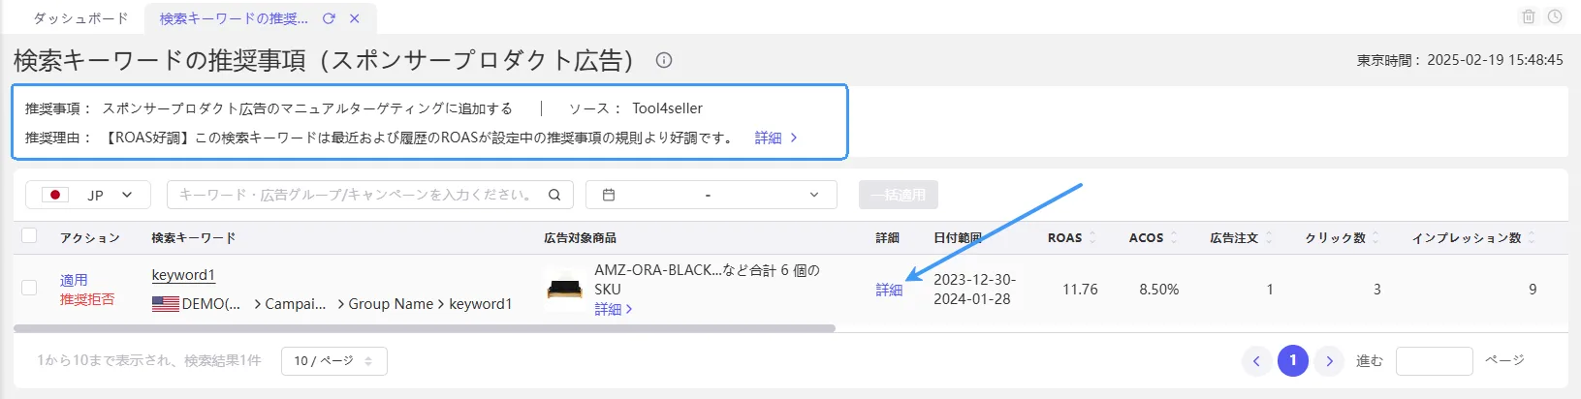Open the keyword1 search keyword link
Viewport: 1581px width, 399px height.
coord(183,275)
